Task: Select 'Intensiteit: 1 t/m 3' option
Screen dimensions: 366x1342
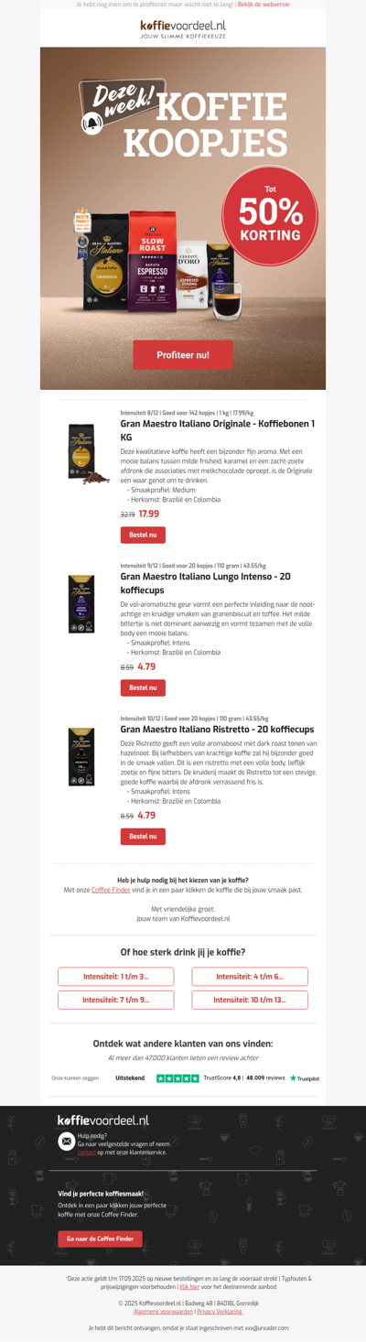Action: pyautogui.click(x=116, y=977)
